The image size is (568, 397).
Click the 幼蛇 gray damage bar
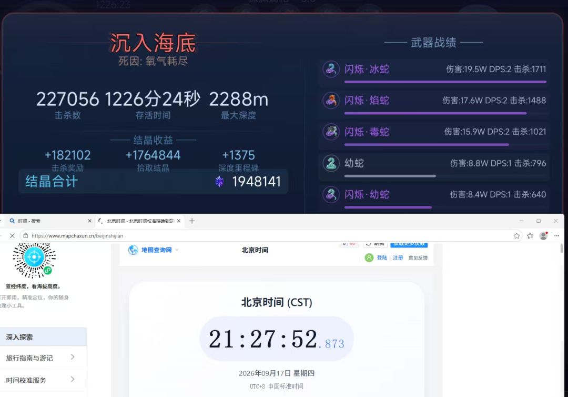[390, 176]
